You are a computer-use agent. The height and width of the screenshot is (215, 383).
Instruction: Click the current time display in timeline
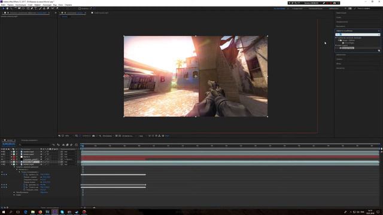point(8,145)
